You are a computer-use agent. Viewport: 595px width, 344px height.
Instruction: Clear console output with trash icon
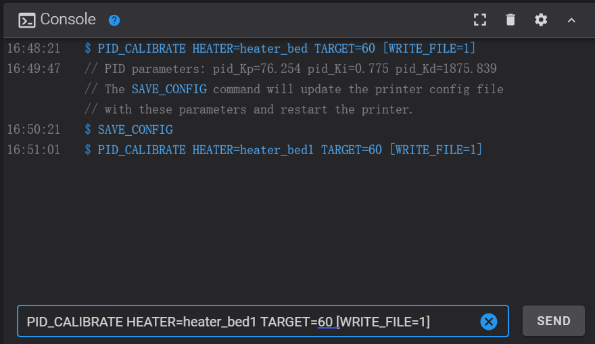point(510,20)
